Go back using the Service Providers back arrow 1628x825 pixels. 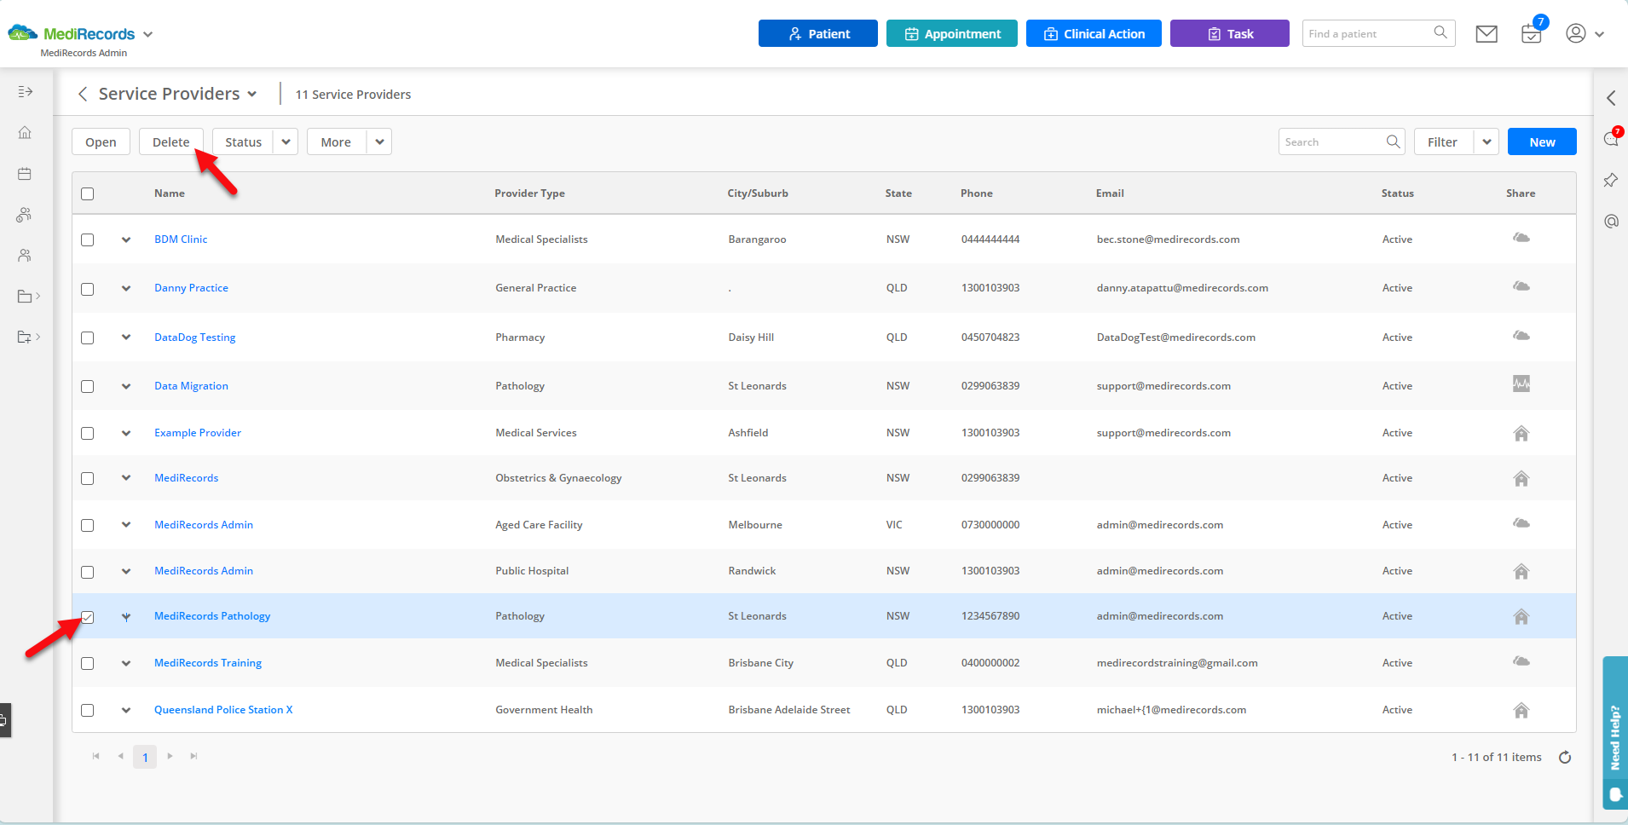click(x=83, y=94)
